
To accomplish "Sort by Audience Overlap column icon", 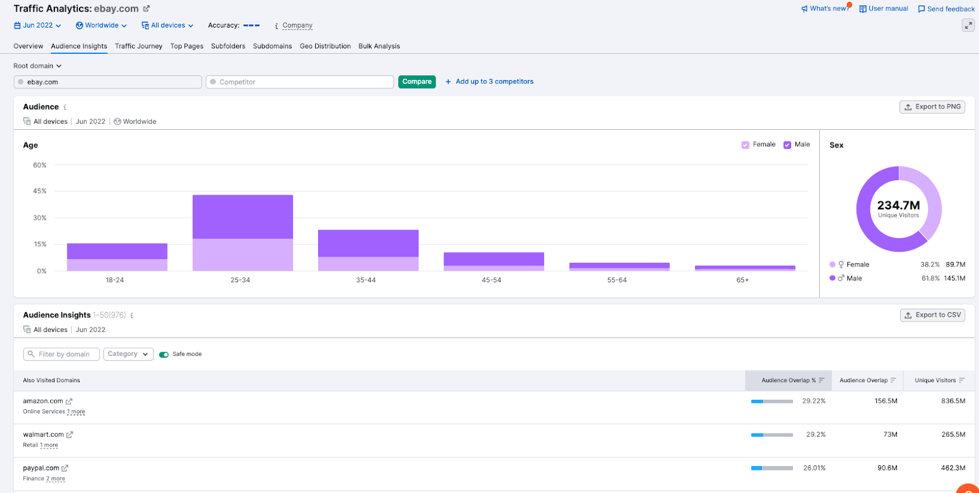I will 893,380.
